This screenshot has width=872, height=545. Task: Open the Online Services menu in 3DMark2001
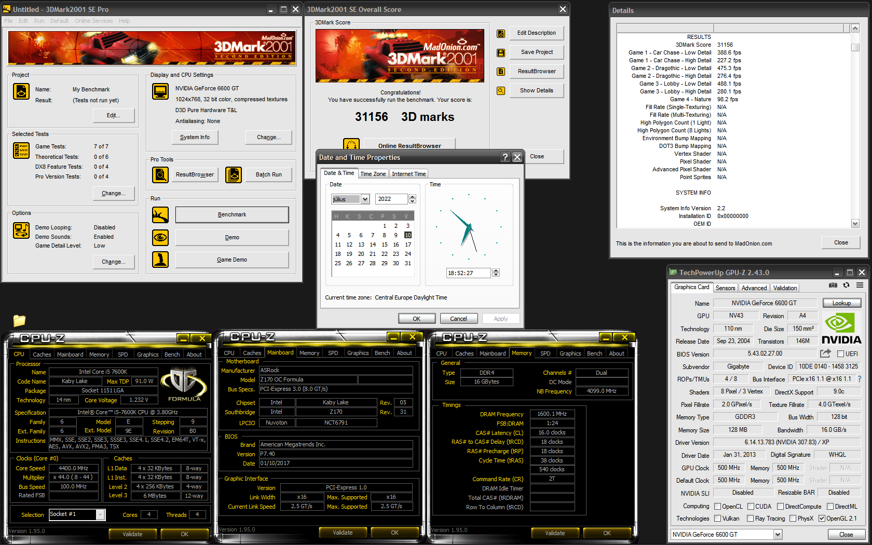coord(94,21)
